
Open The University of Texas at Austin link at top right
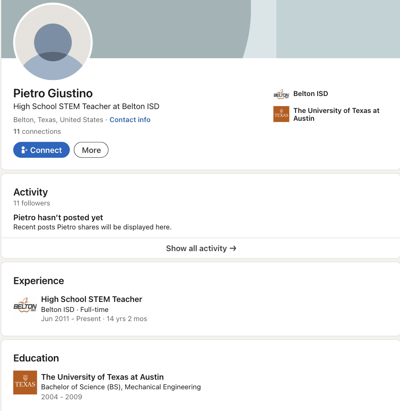point(336,115)
